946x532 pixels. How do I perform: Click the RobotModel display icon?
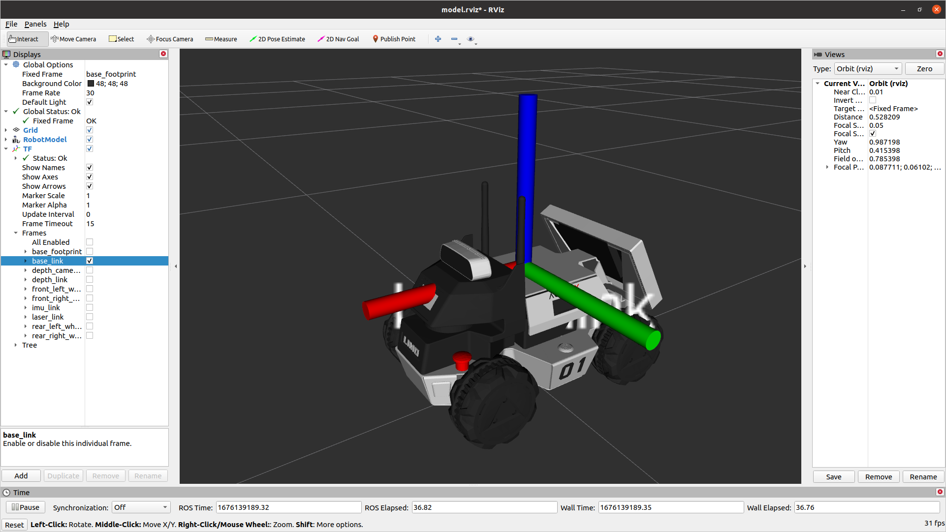[16, 140]
